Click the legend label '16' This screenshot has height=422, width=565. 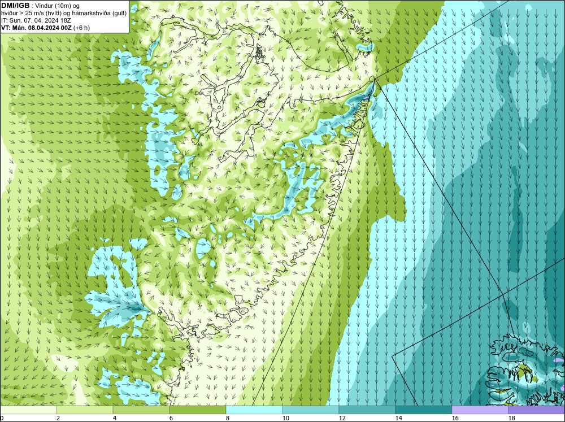click(x=455, y=418)
